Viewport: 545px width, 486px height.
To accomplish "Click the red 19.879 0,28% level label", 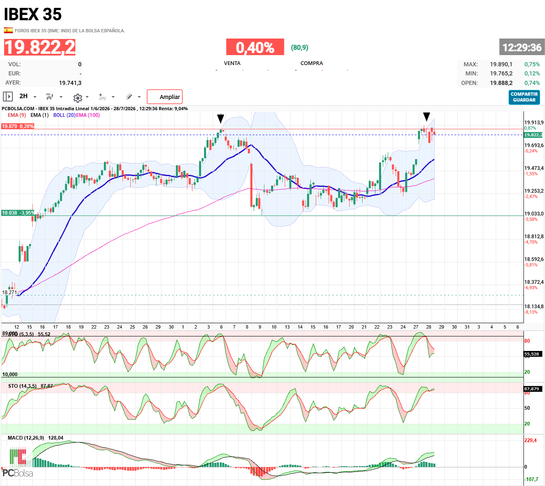I will click(17, 126).
